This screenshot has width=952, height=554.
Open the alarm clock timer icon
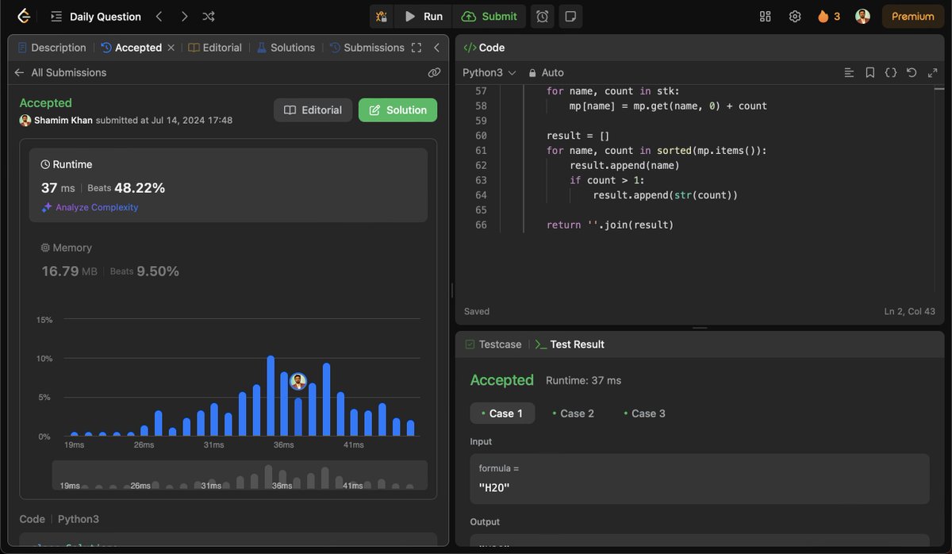coord(542,17)
